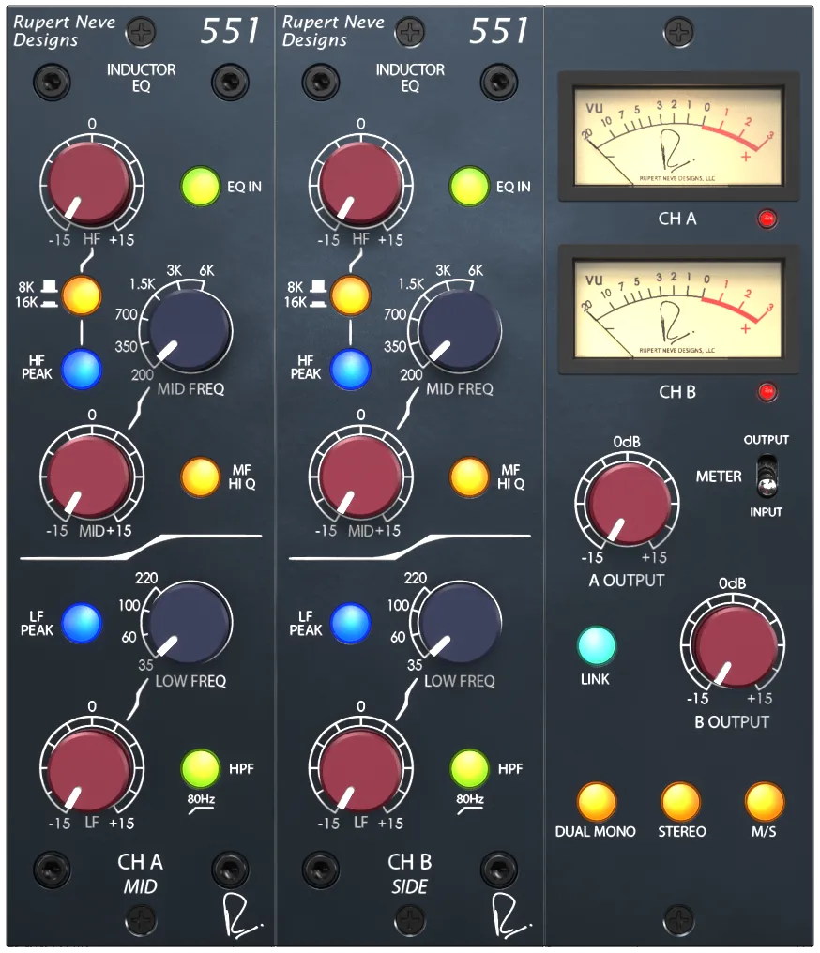Screen dimensions: 820x953
Task: Engage the 80Hz HPF on CH A
Action: [x=201, y=768]
